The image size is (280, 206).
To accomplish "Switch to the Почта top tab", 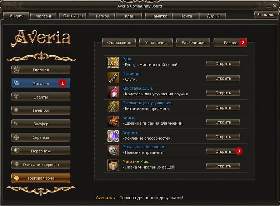I will [x=186, y=16].
